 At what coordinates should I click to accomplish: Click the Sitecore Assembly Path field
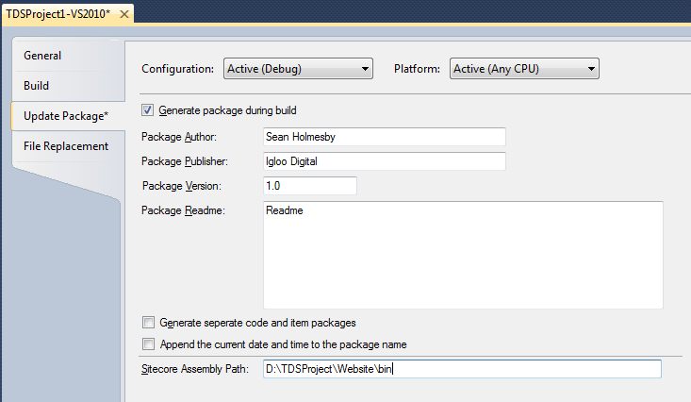[462, 369]
